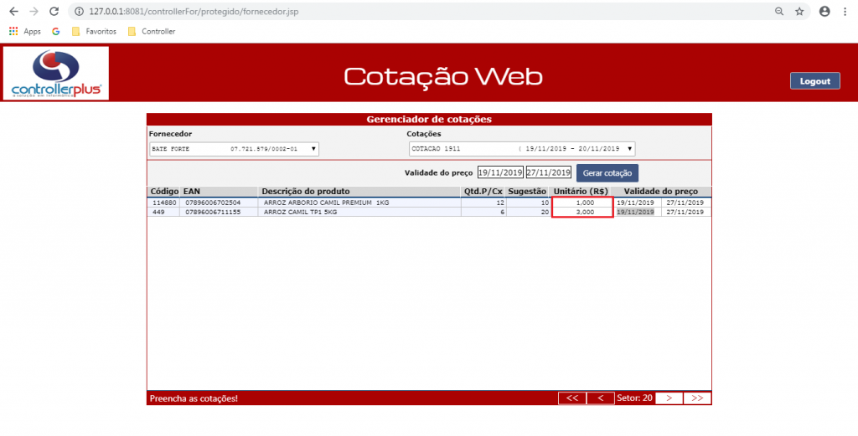
Task: Open the browser profile account icon
Action: [x=824, y=12]
